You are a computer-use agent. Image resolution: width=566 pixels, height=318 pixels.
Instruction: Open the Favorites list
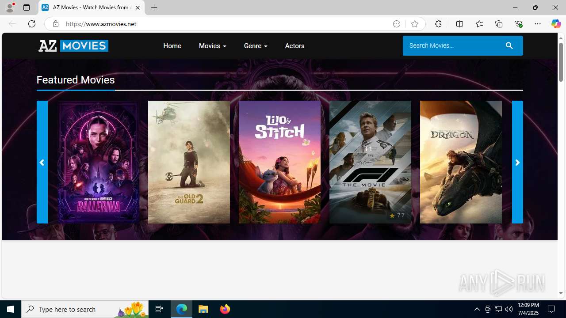(479, 24)
